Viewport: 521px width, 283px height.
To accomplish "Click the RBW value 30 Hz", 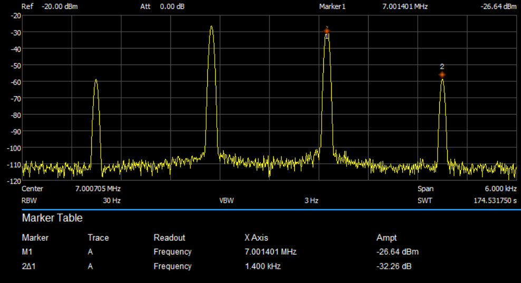I will click(112, 201).
